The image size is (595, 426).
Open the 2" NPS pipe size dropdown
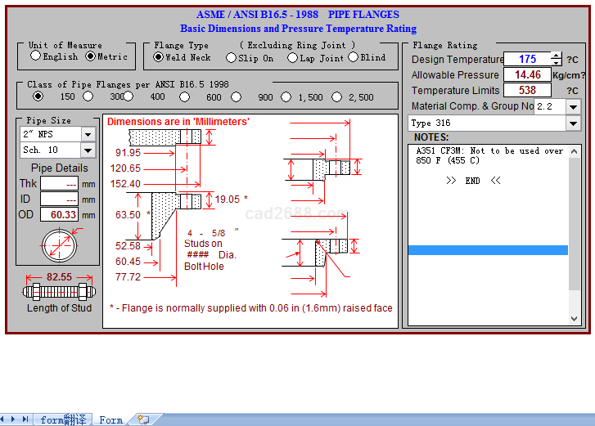pyautogui.click(x=88, y=134)
